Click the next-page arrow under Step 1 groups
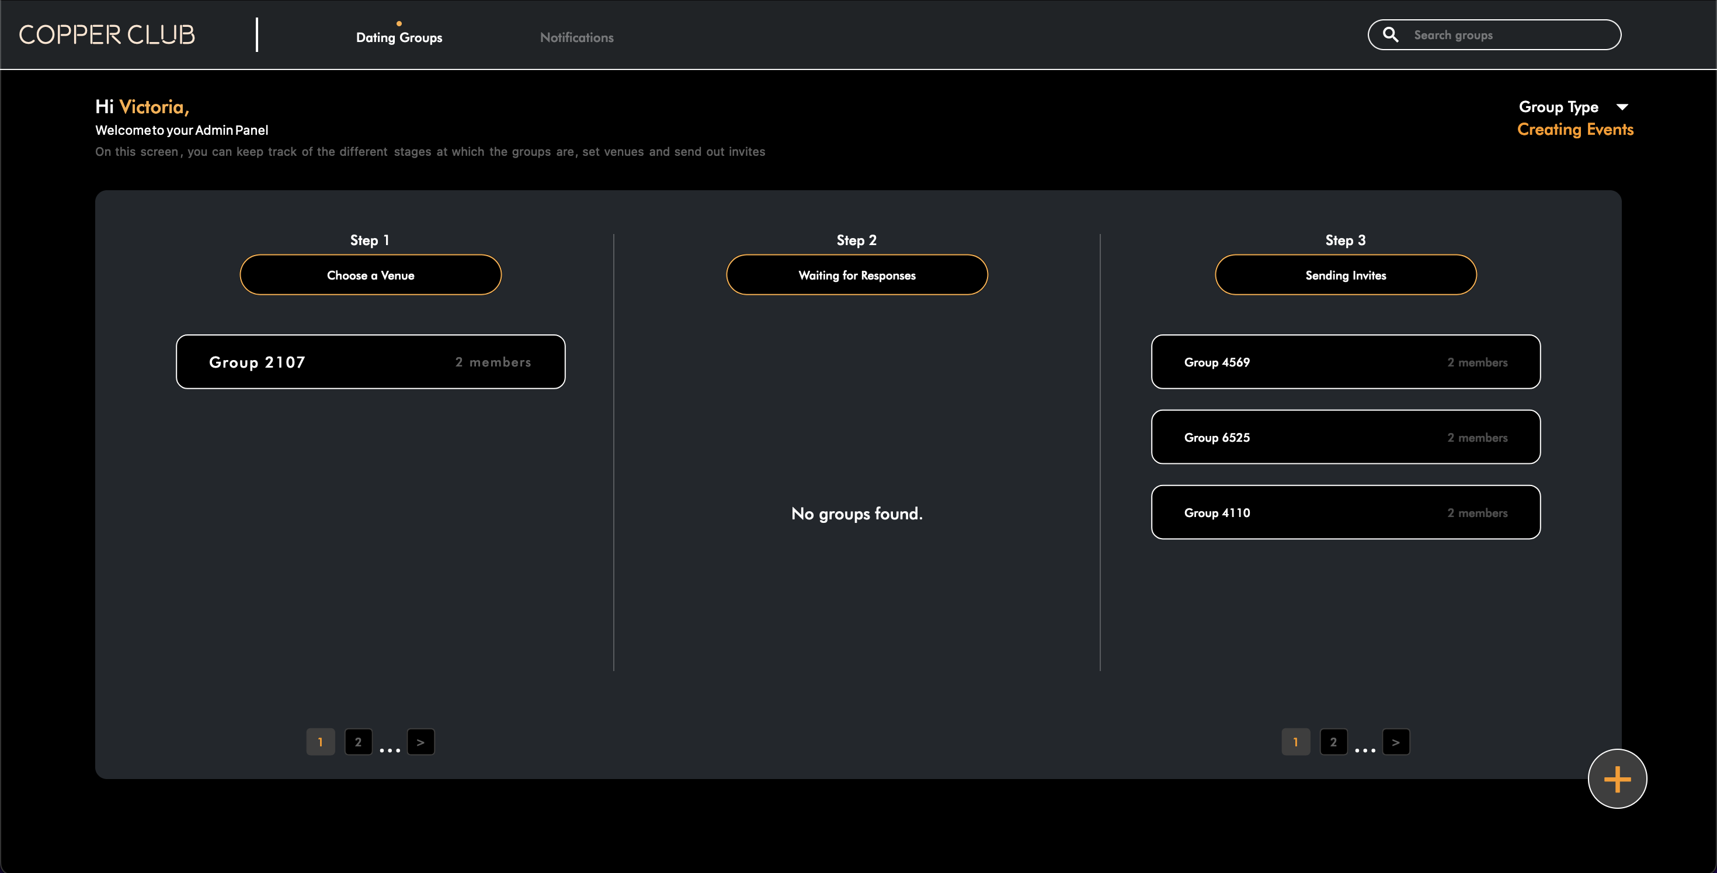Viewport: 1717px width, 873px height. coord(420,741)
